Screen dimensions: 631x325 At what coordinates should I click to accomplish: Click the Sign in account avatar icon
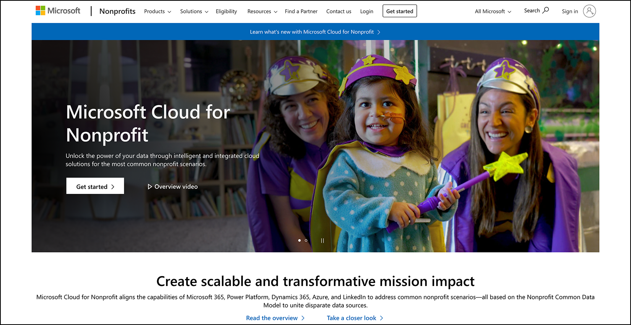589,11
